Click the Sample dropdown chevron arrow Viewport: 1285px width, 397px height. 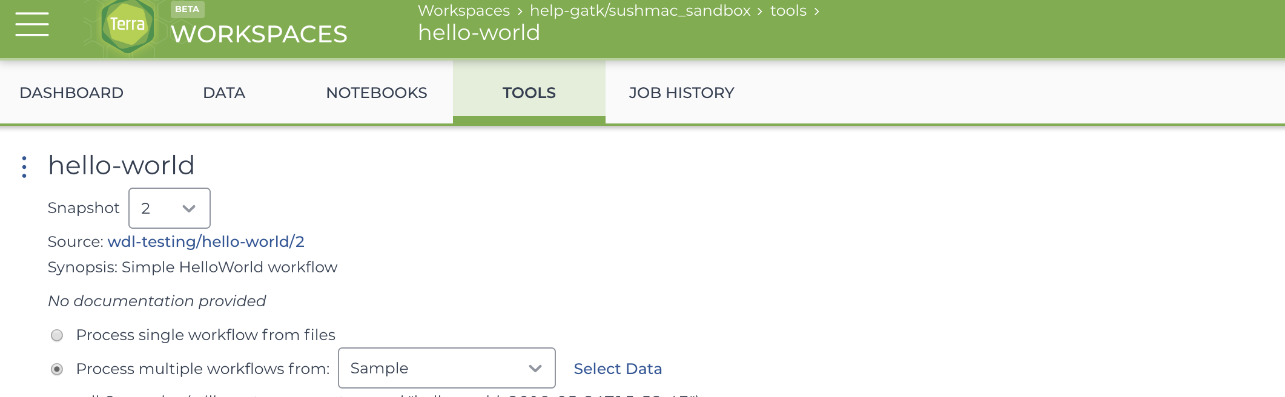tap(535, 369)
